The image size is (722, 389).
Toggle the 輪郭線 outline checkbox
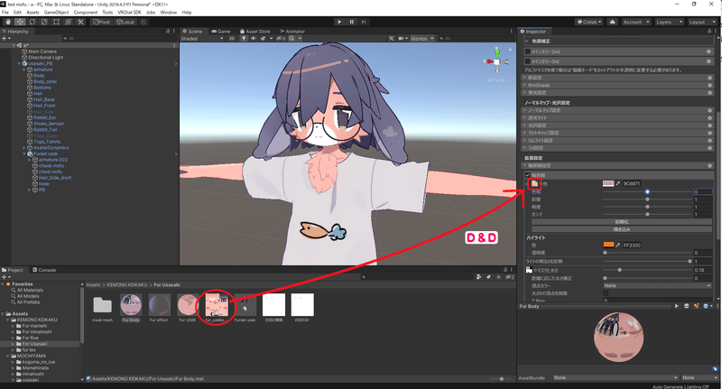528,175
